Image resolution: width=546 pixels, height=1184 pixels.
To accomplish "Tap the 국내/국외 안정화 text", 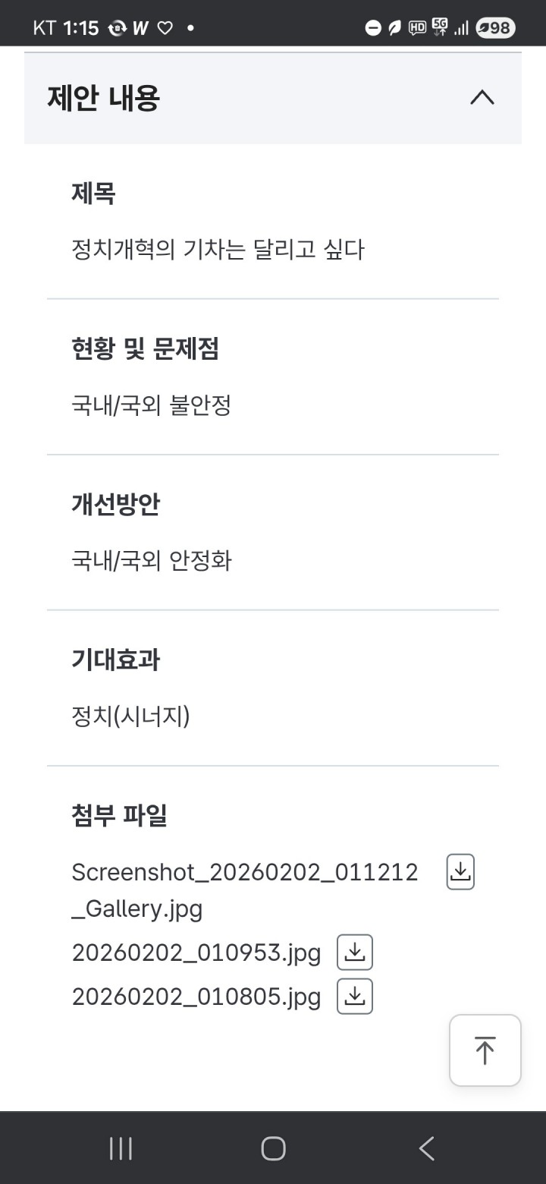I will click(x=152, y=561).
